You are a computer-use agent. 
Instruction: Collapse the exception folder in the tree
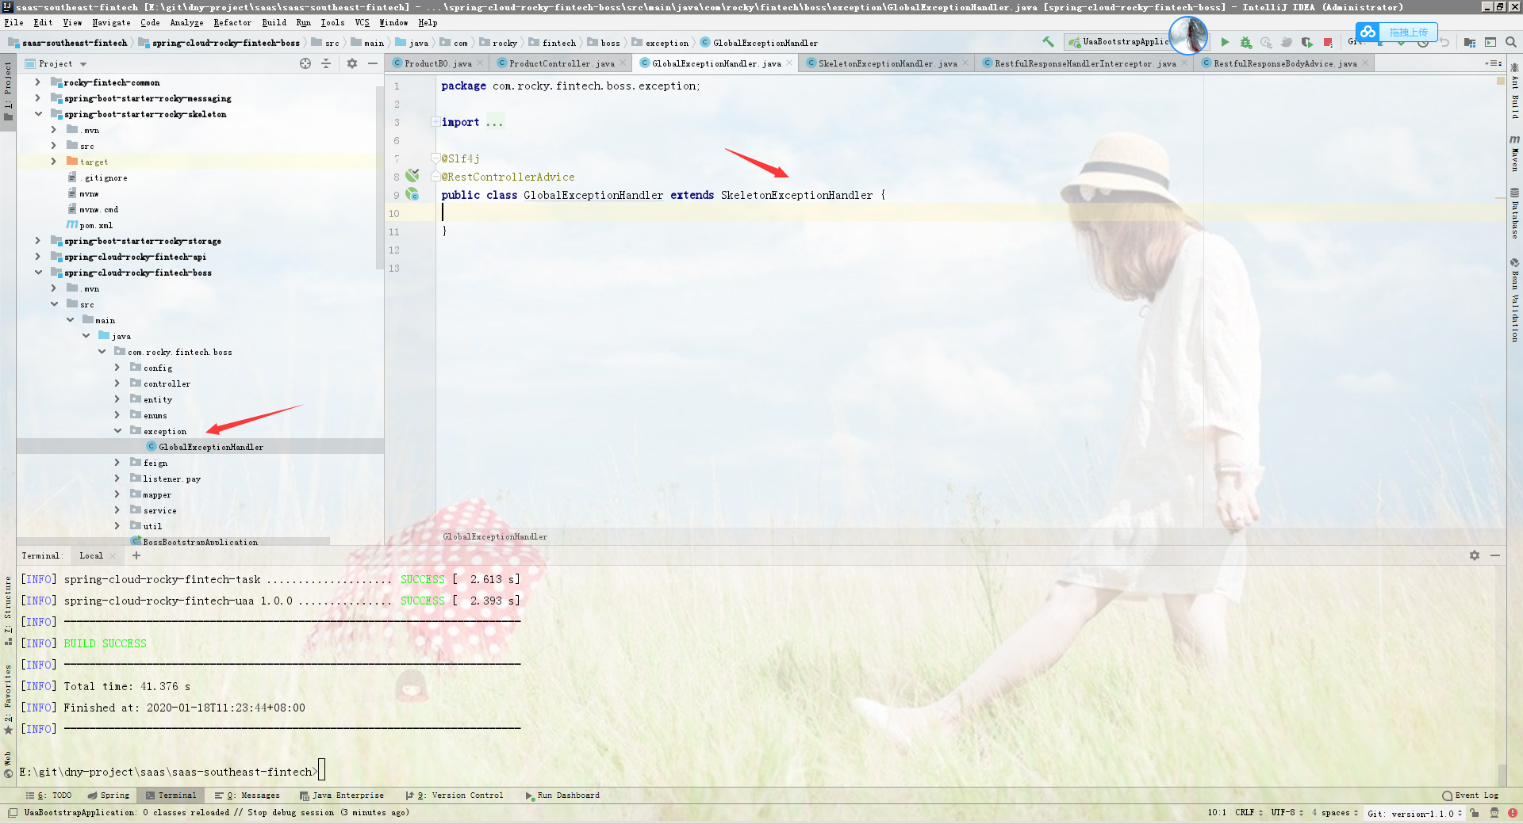pyautogui.click(x=117, y=431)
